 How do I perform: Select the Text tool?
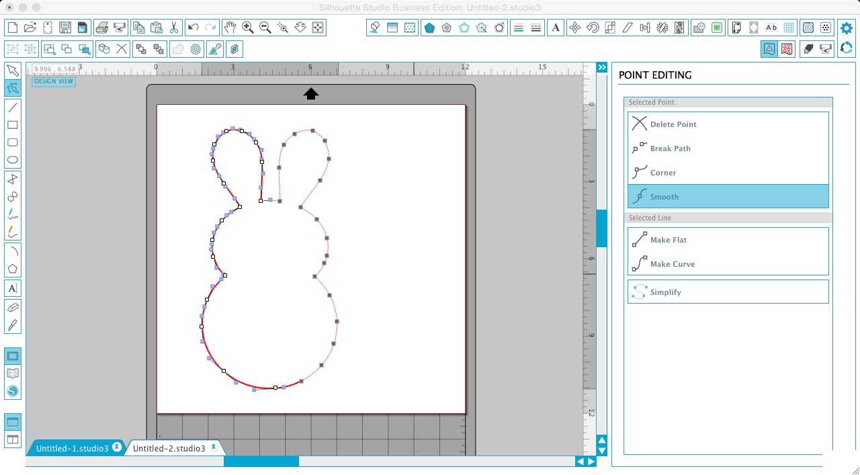coord(12,288)
